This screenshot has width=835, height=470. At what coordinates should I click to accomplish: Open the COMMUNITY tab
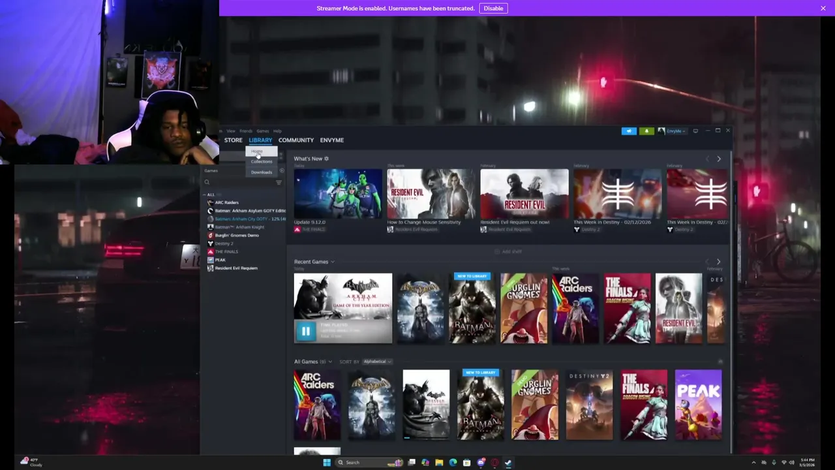(296, 140)
